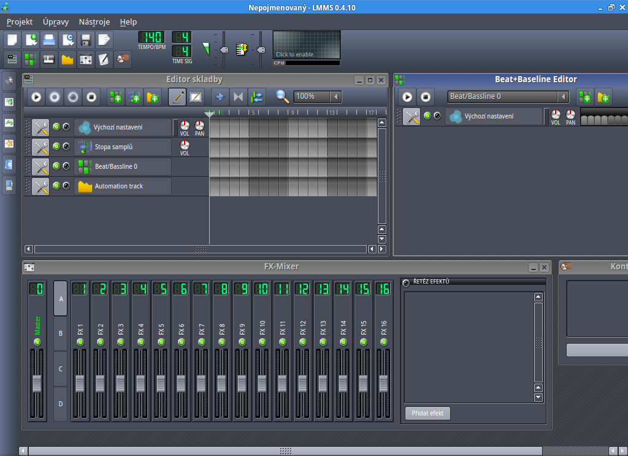Select draw mode pencil in Editor skladby

point(177,96)
